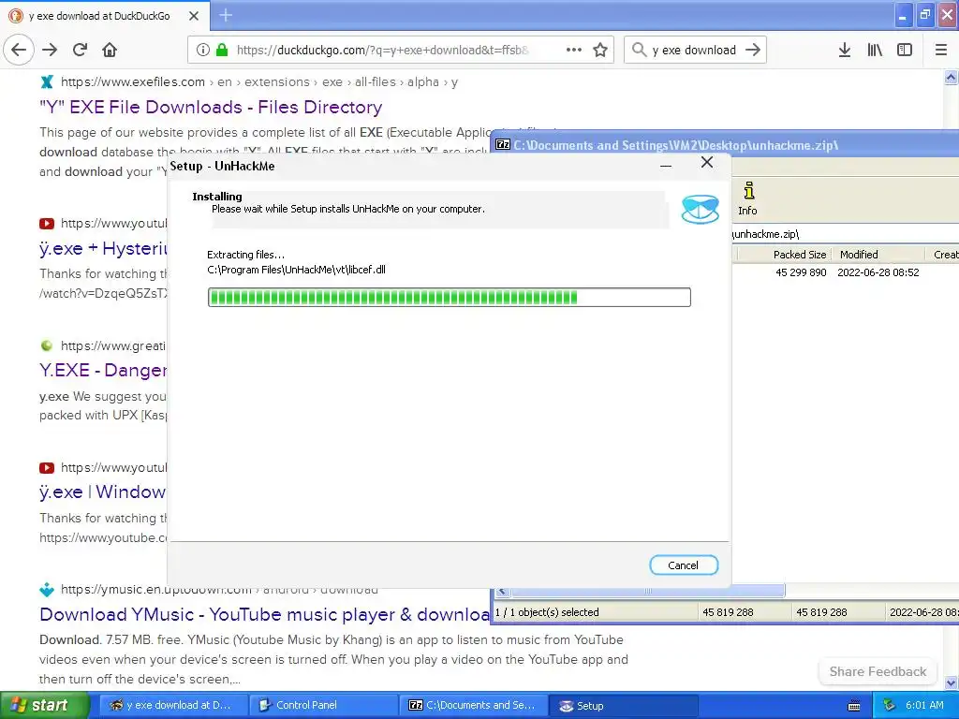Click the 'y exe download' search field
959x719 pixels.
(x=694, y=50)
